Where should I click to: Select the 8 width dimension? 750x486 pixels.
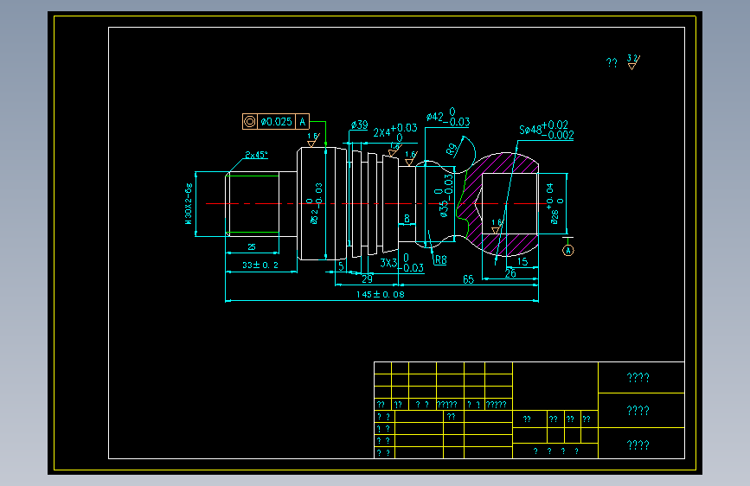[407, 219]
